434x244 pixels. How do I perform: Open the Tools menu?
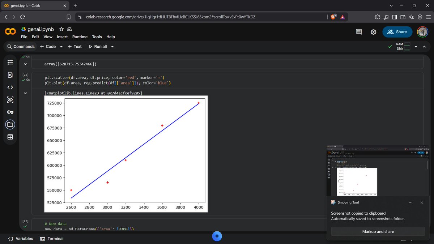coord(97,37)
